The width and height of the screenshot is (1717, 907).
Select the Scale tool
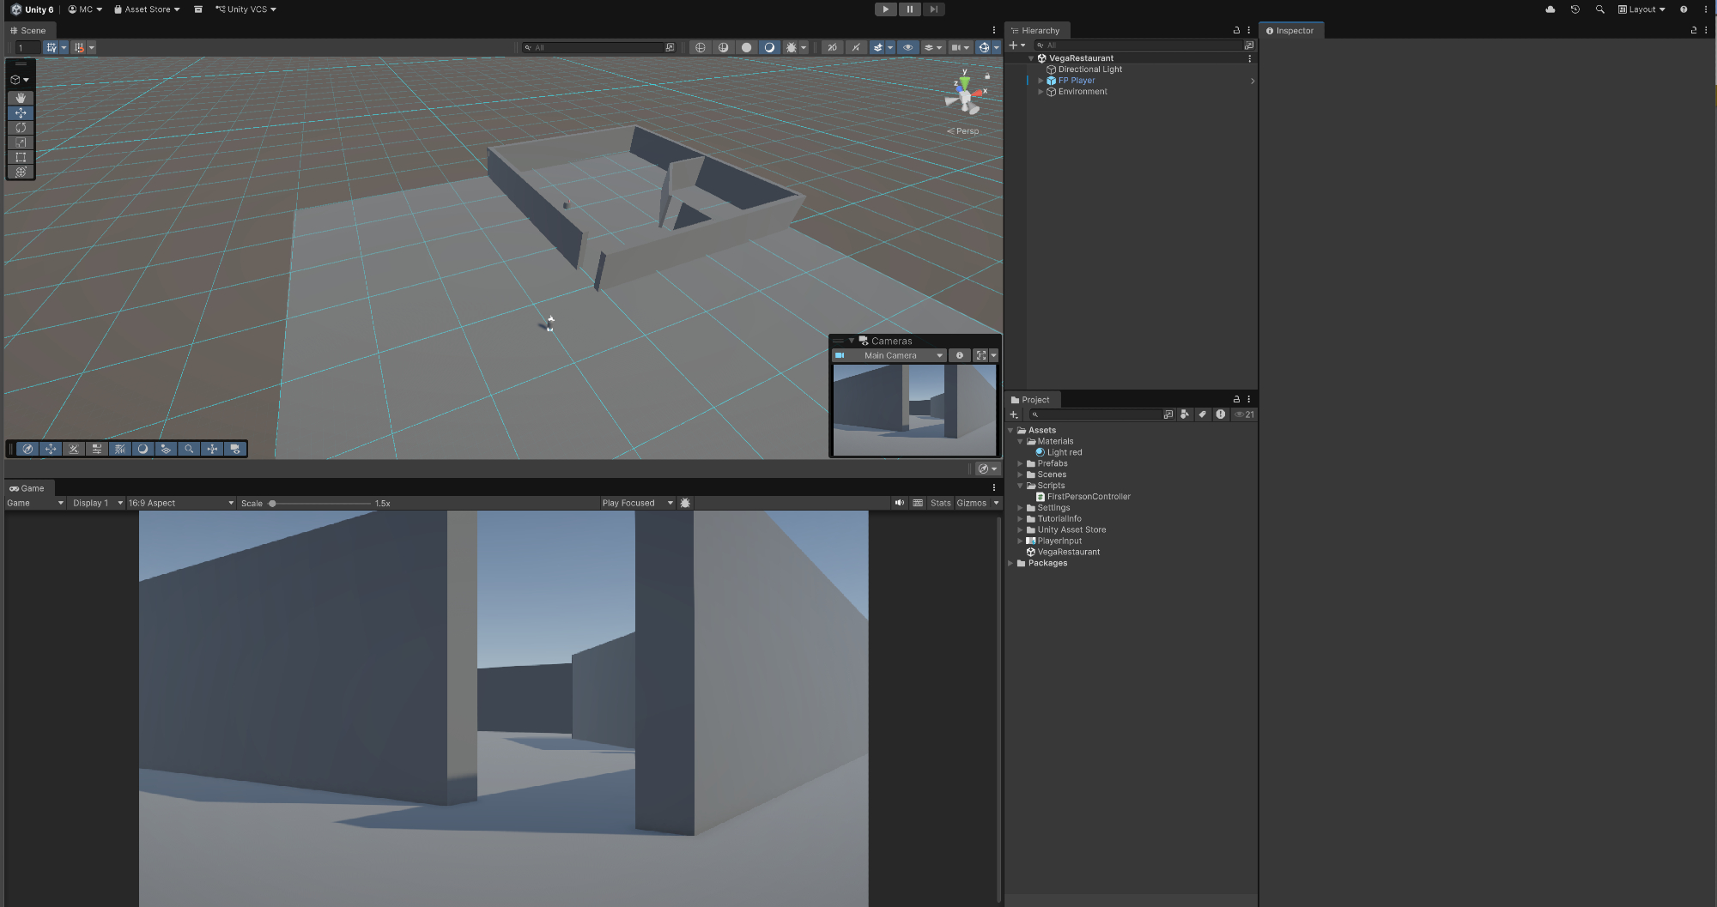[x=21, y=142]
